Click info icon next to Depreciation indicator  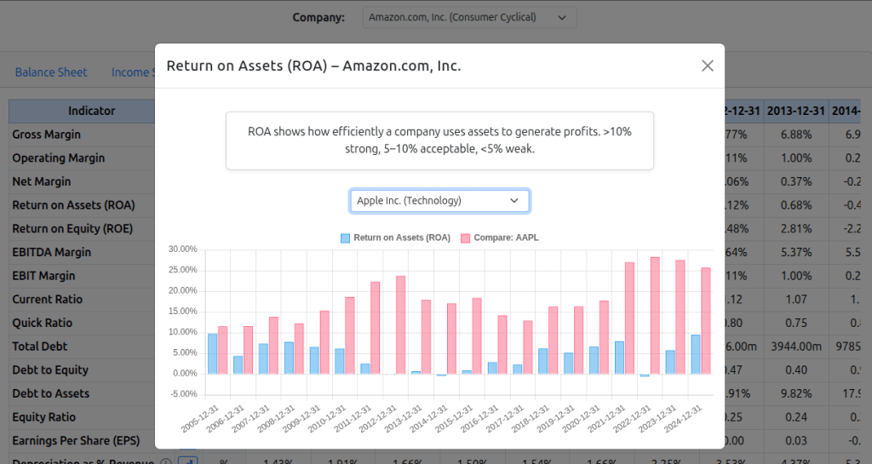click(166, 461)
